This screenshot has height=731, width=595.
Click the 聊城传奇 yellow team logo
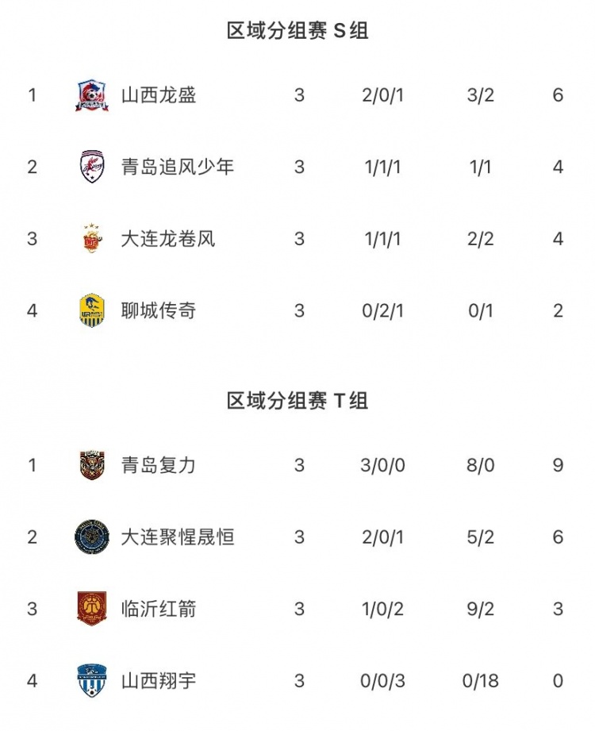93,311
